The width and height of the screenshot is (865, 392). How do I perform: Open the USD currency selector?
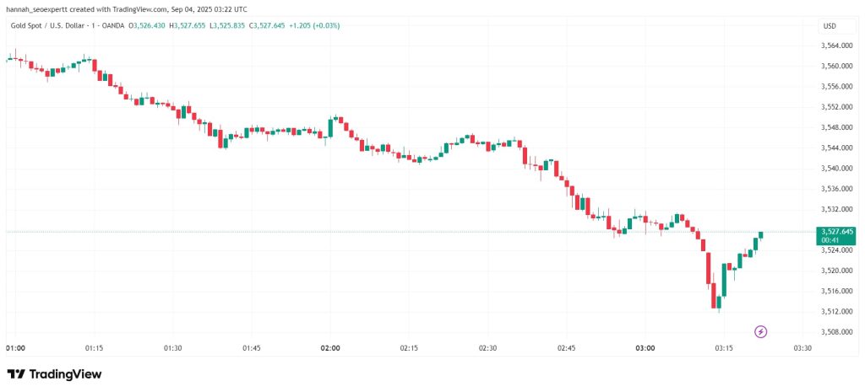[830, 26]
